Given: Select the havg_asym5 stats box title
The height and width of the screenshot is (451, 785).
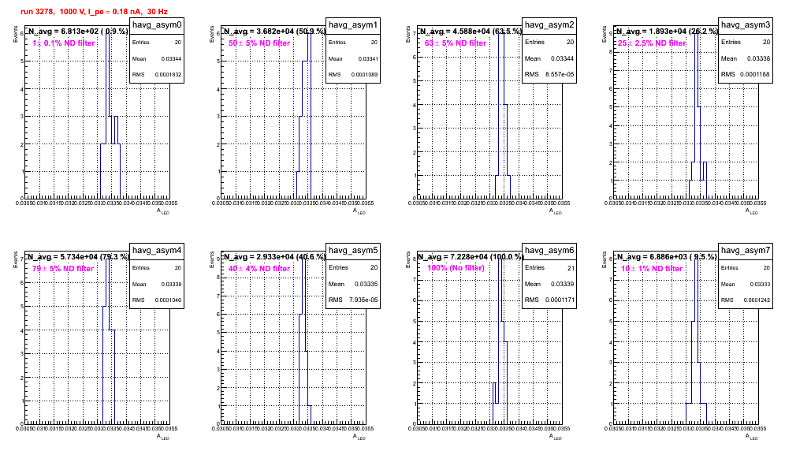Looking at the screenshot, I should tap(353, 251).
